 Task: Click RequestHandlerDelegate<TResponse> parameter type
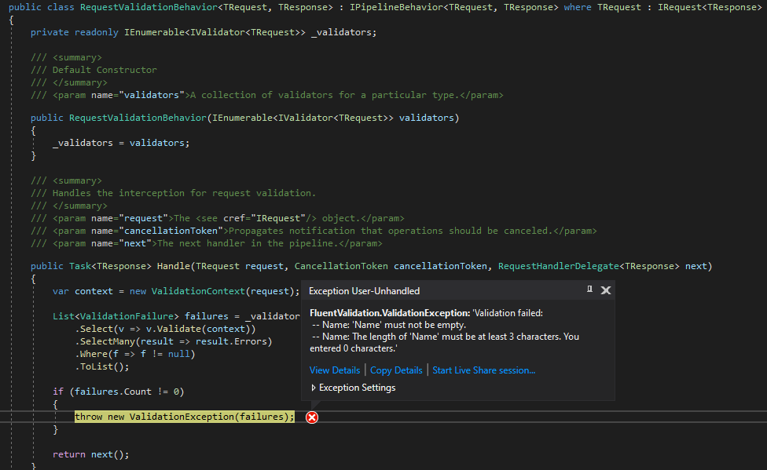[x=589, y=266]
